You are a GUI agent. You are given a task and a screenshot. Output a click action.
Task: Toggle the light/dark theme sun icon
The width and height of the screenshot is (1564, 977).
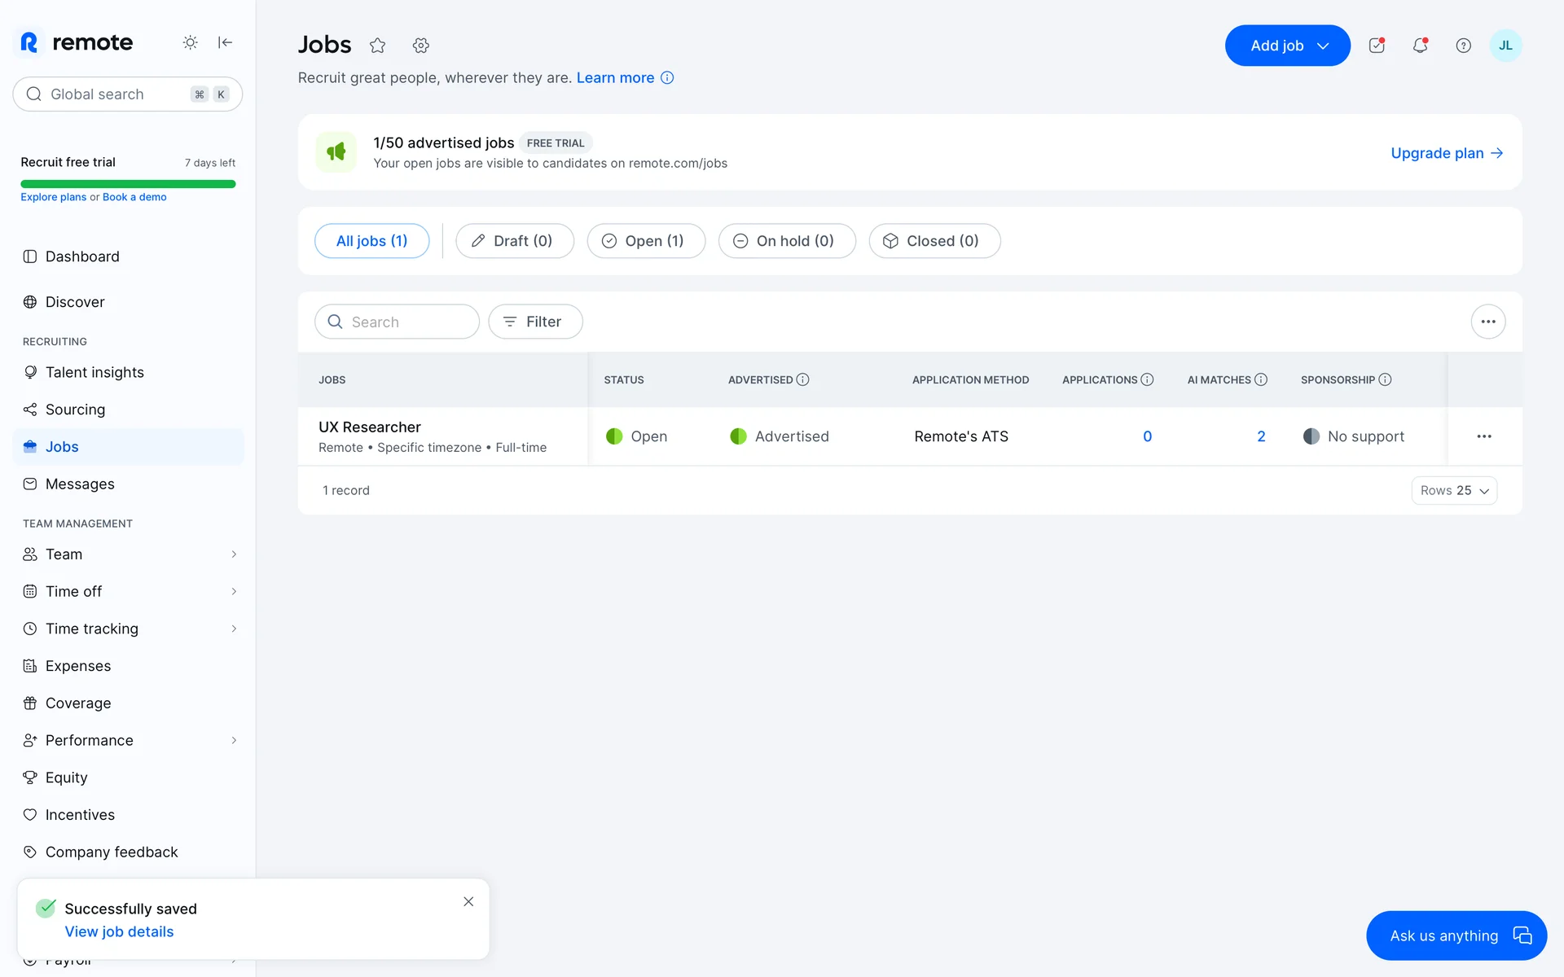pyautogui.click(x=190, y=42)
